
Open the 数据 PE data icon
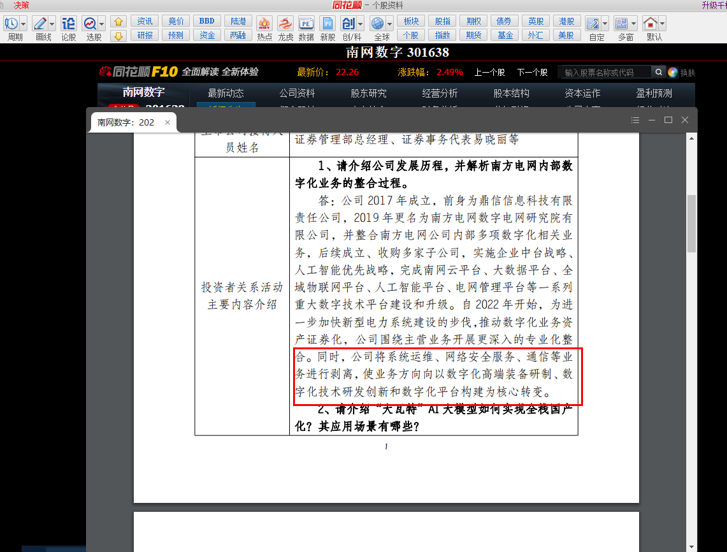306,24
